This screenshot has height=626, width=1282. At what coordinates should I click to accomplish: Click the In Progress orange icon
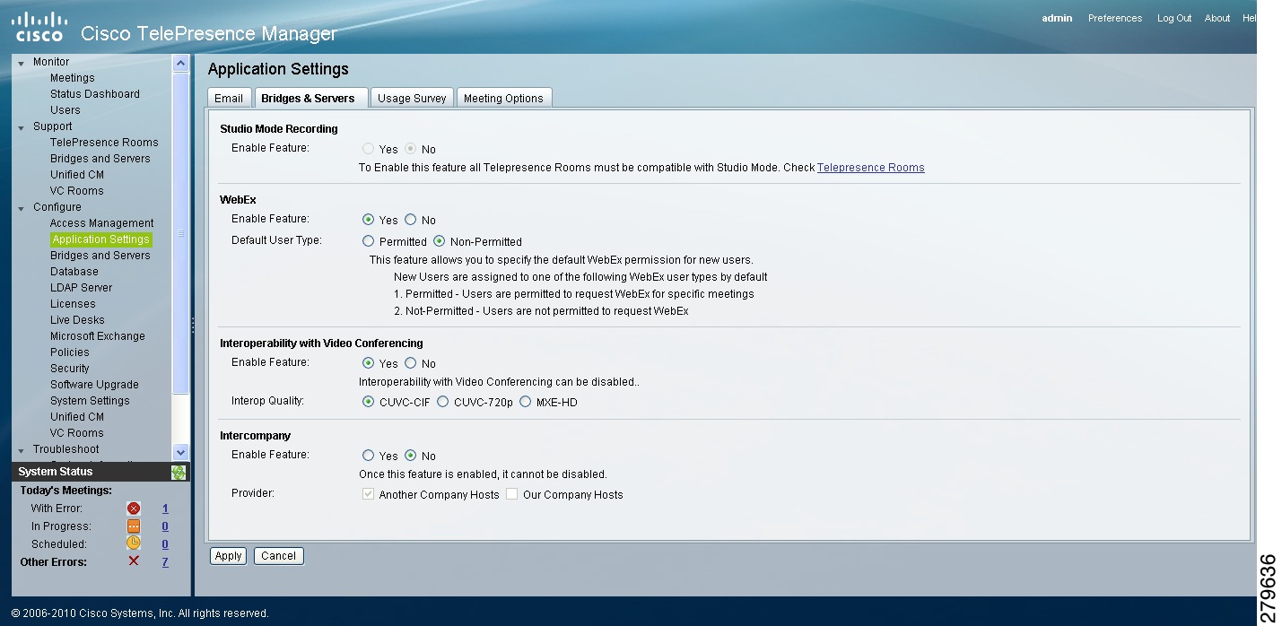[x=134, y=526]
